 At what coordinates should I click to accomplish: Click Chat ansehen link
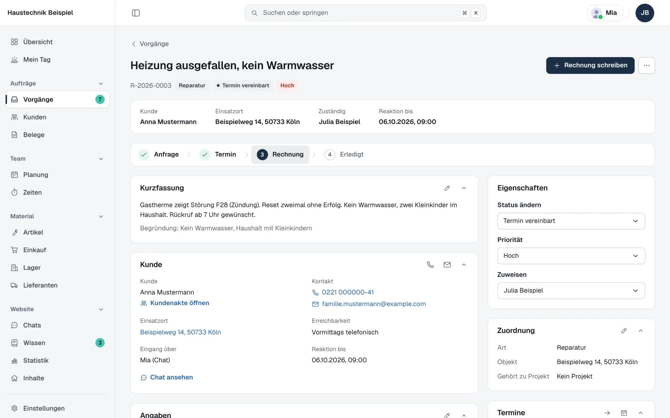167,377
